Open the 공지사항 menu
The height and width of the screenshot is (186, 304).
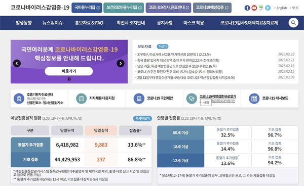(165, 23)
